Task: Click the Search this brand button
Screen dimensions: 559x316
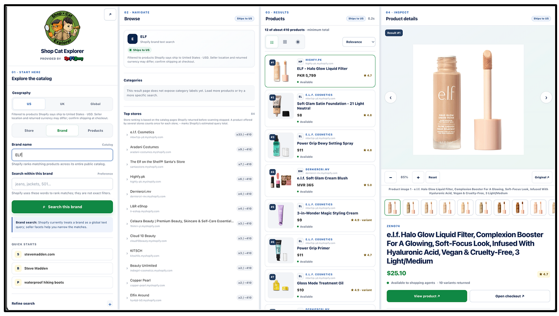Action: 62,207
